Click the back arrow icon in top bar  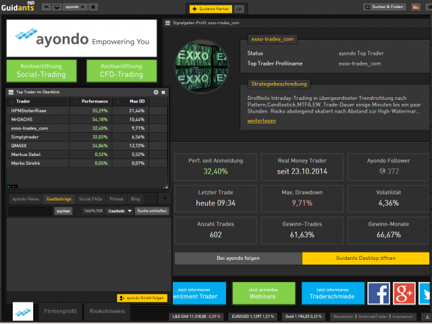[x=46, y=7]
